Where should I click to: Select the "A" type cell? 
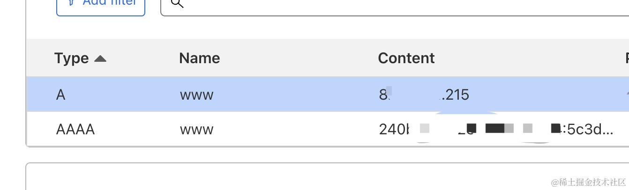point(60,95)
